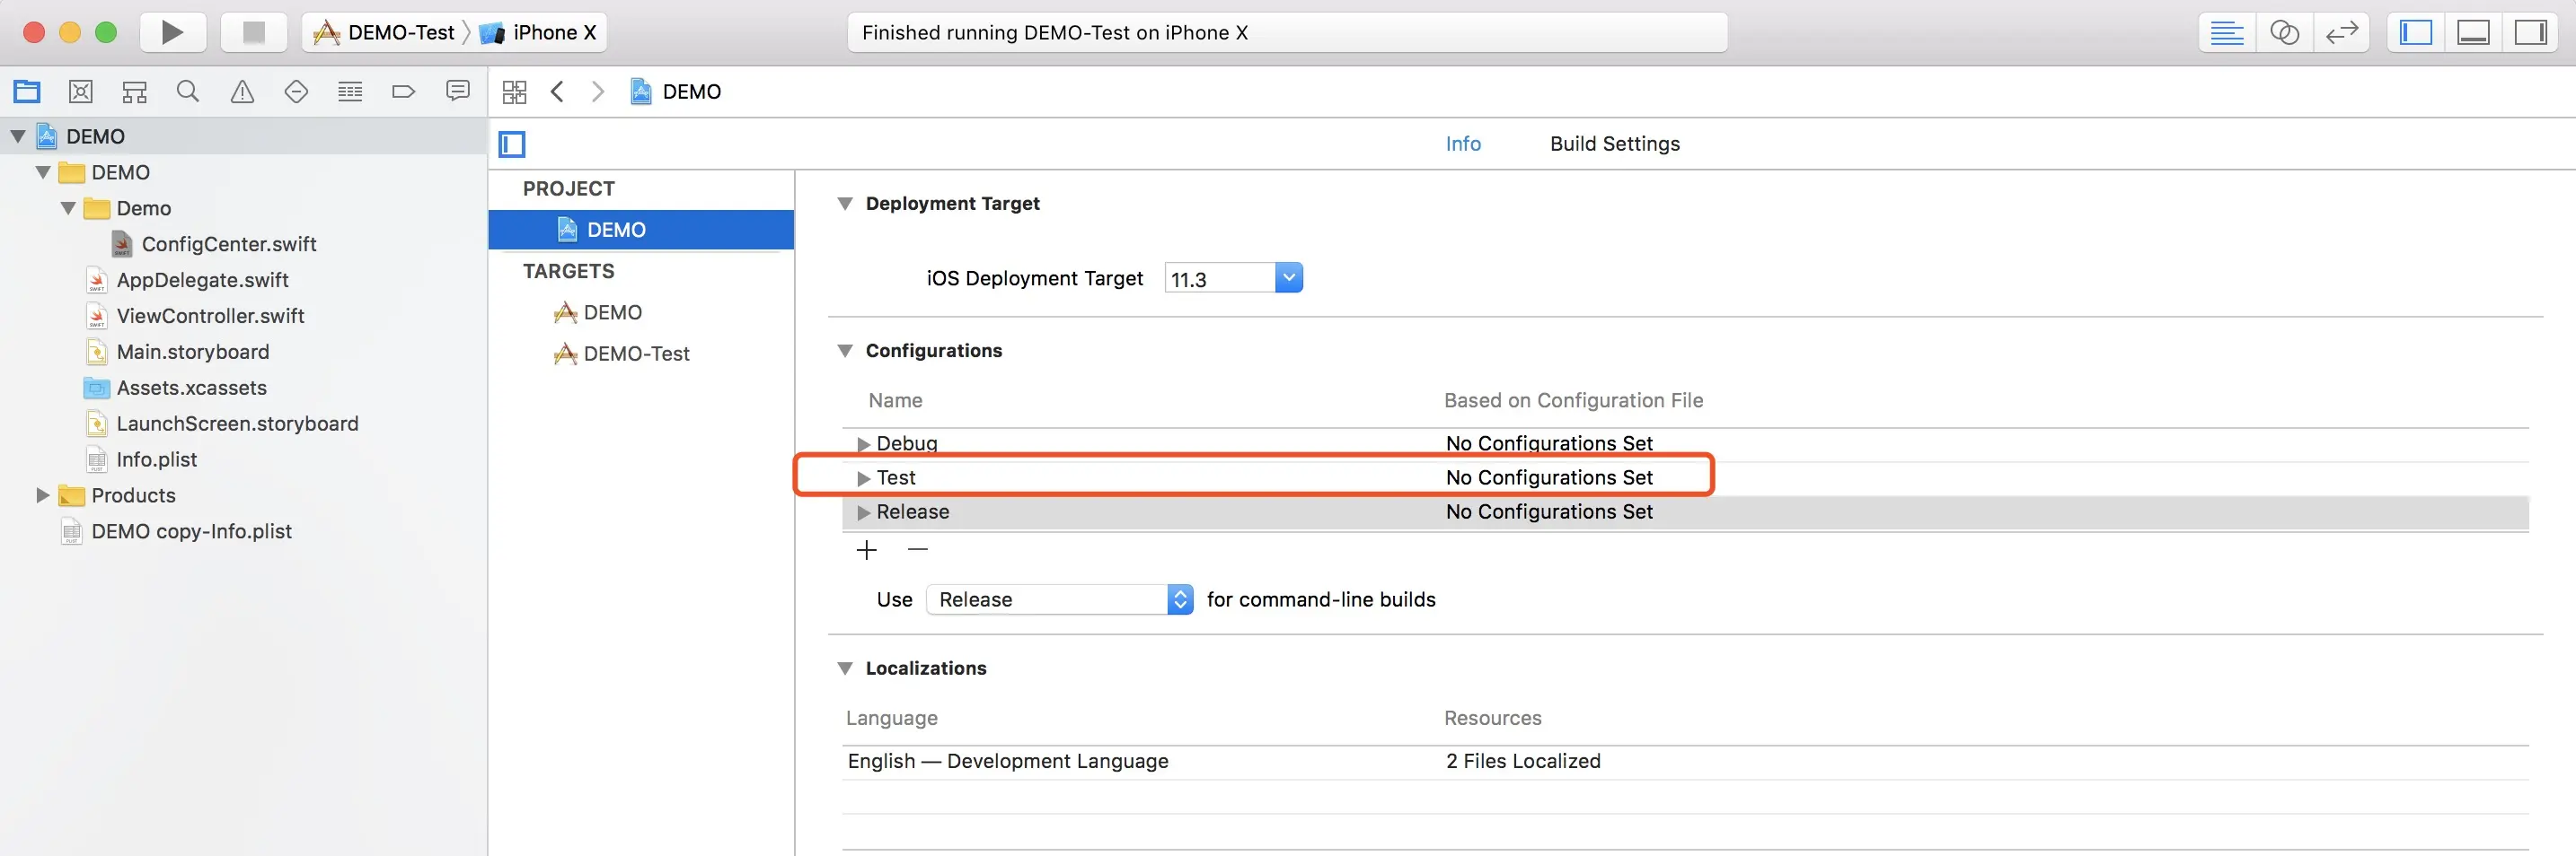Switch to the Build Settings tab
The image size is (2576, 856).
click(1614, 144)
